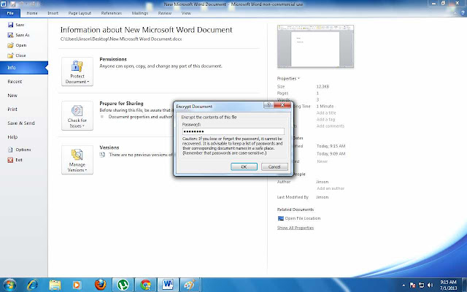Image resolution: width=467 pixels, height=292 pixels.
Task: Select Info in the Backstage menu
Action: [24, 68]
